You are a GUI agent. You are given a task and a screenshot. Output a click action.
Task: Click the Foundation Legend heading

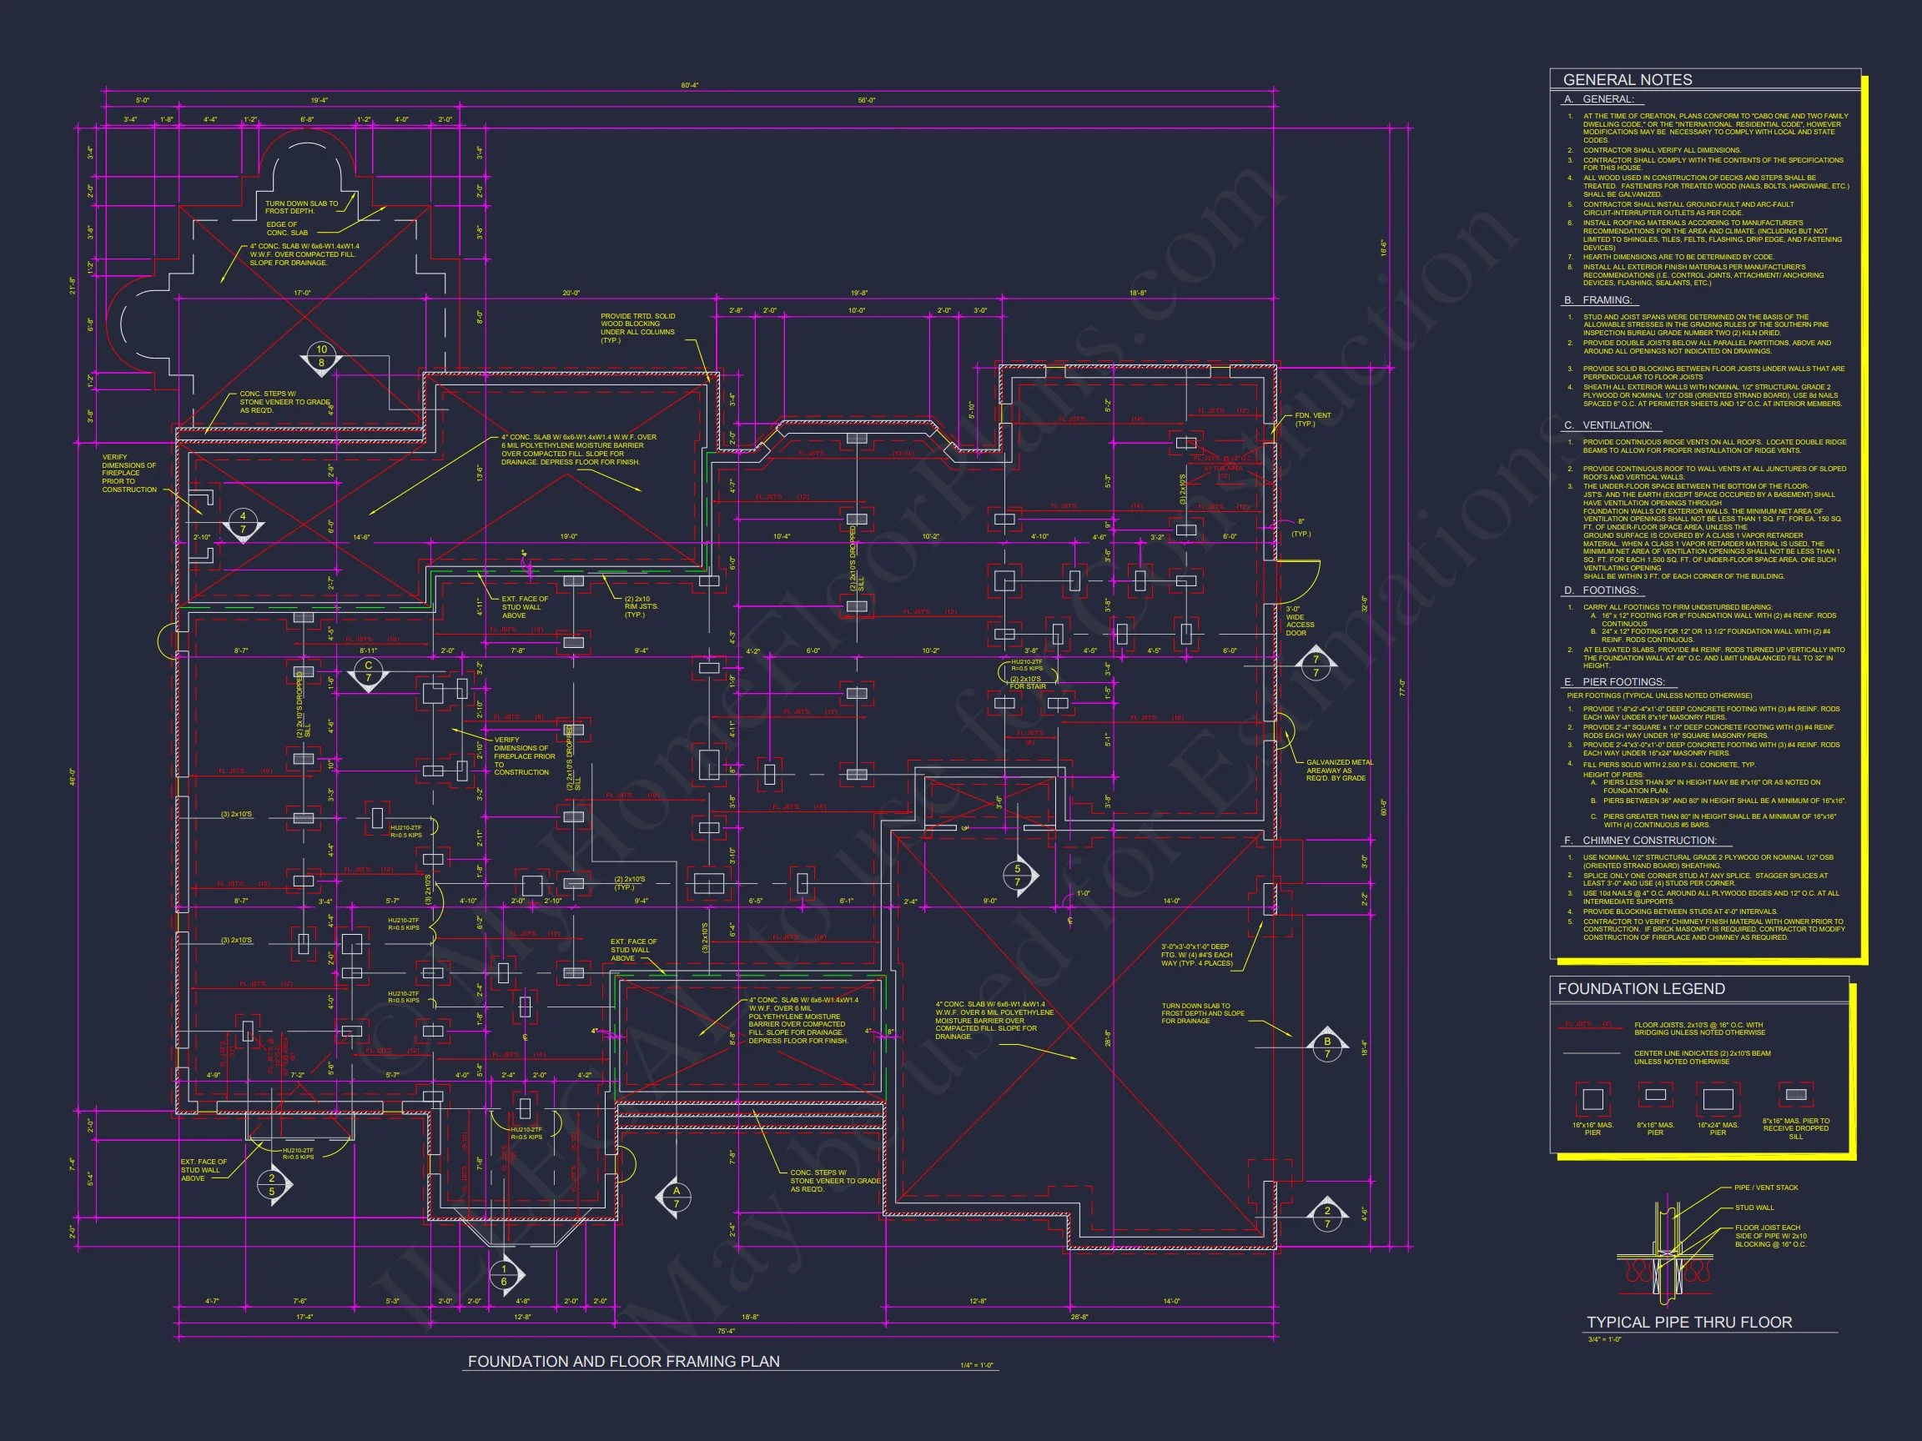click(1642, 988)
